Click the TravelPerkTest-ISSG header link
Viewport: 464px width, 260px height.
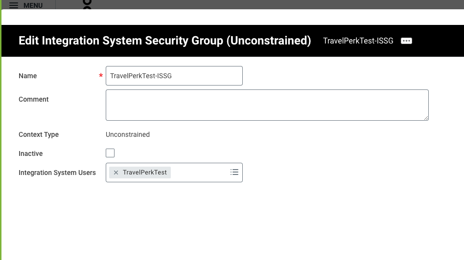point(358,41)
